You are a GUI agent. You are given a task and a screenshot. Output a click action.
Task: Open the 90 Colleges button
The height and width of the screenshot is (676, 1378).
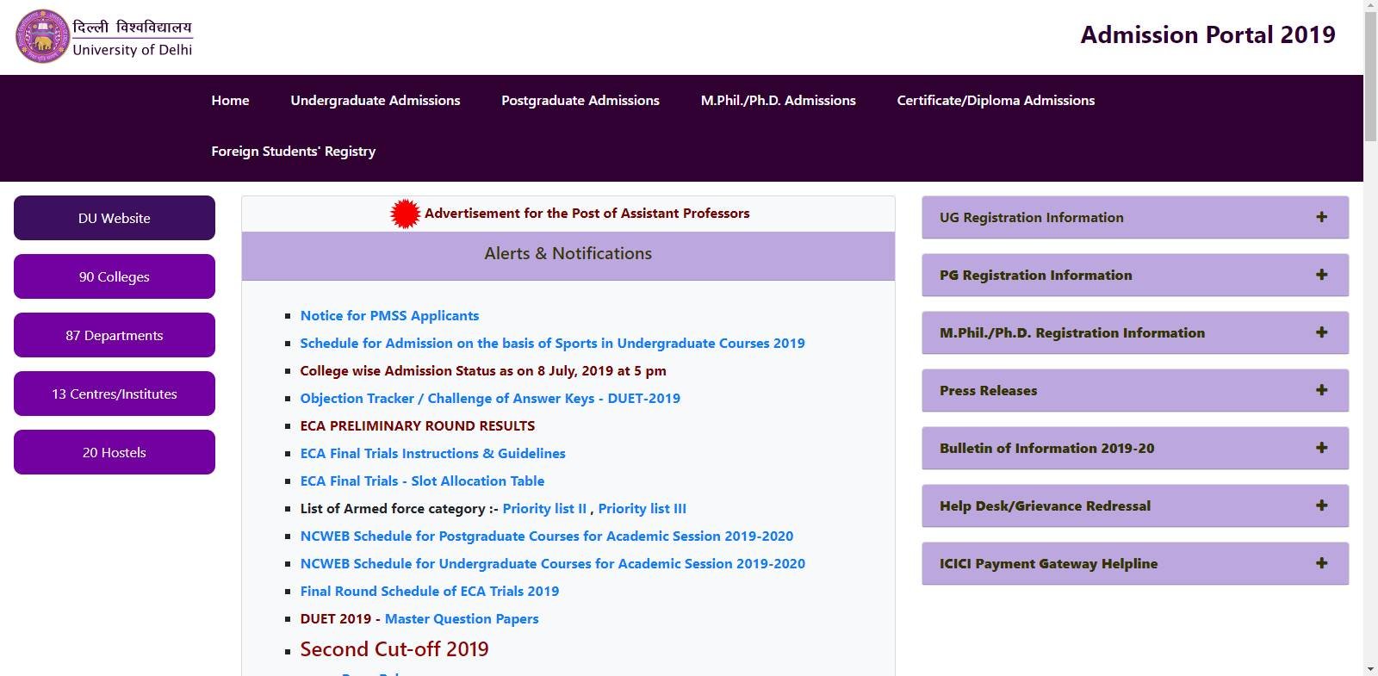click(115, 277)
